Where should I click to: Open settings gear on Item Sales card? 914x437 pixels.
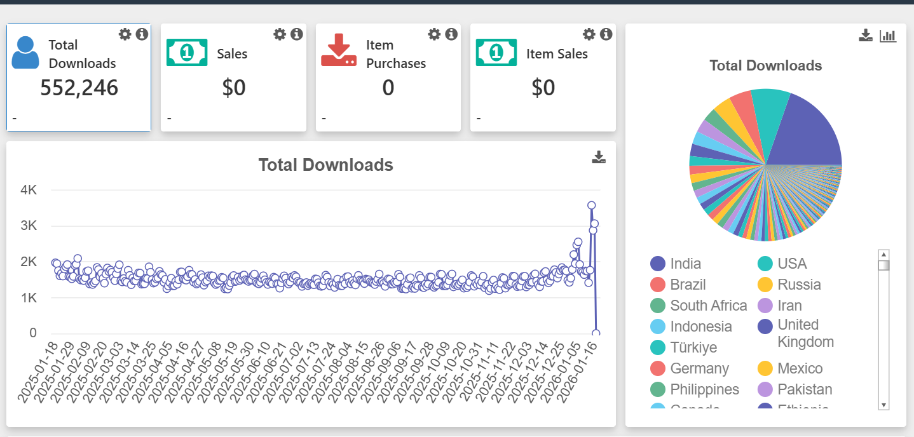[x=589, y=34]
